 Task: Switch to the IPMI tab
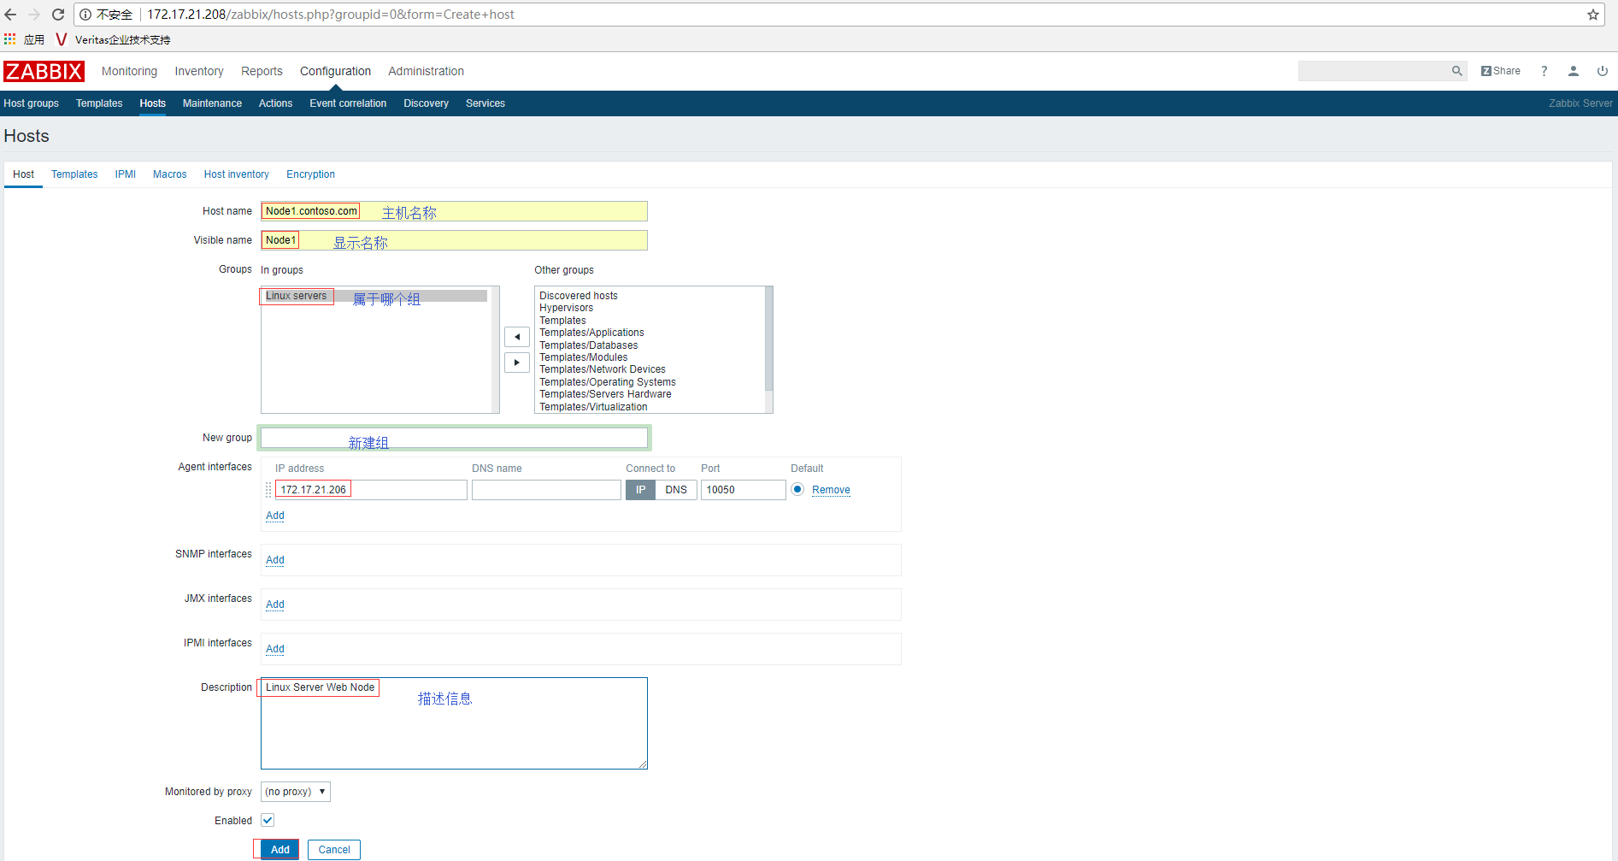(126, 174)
